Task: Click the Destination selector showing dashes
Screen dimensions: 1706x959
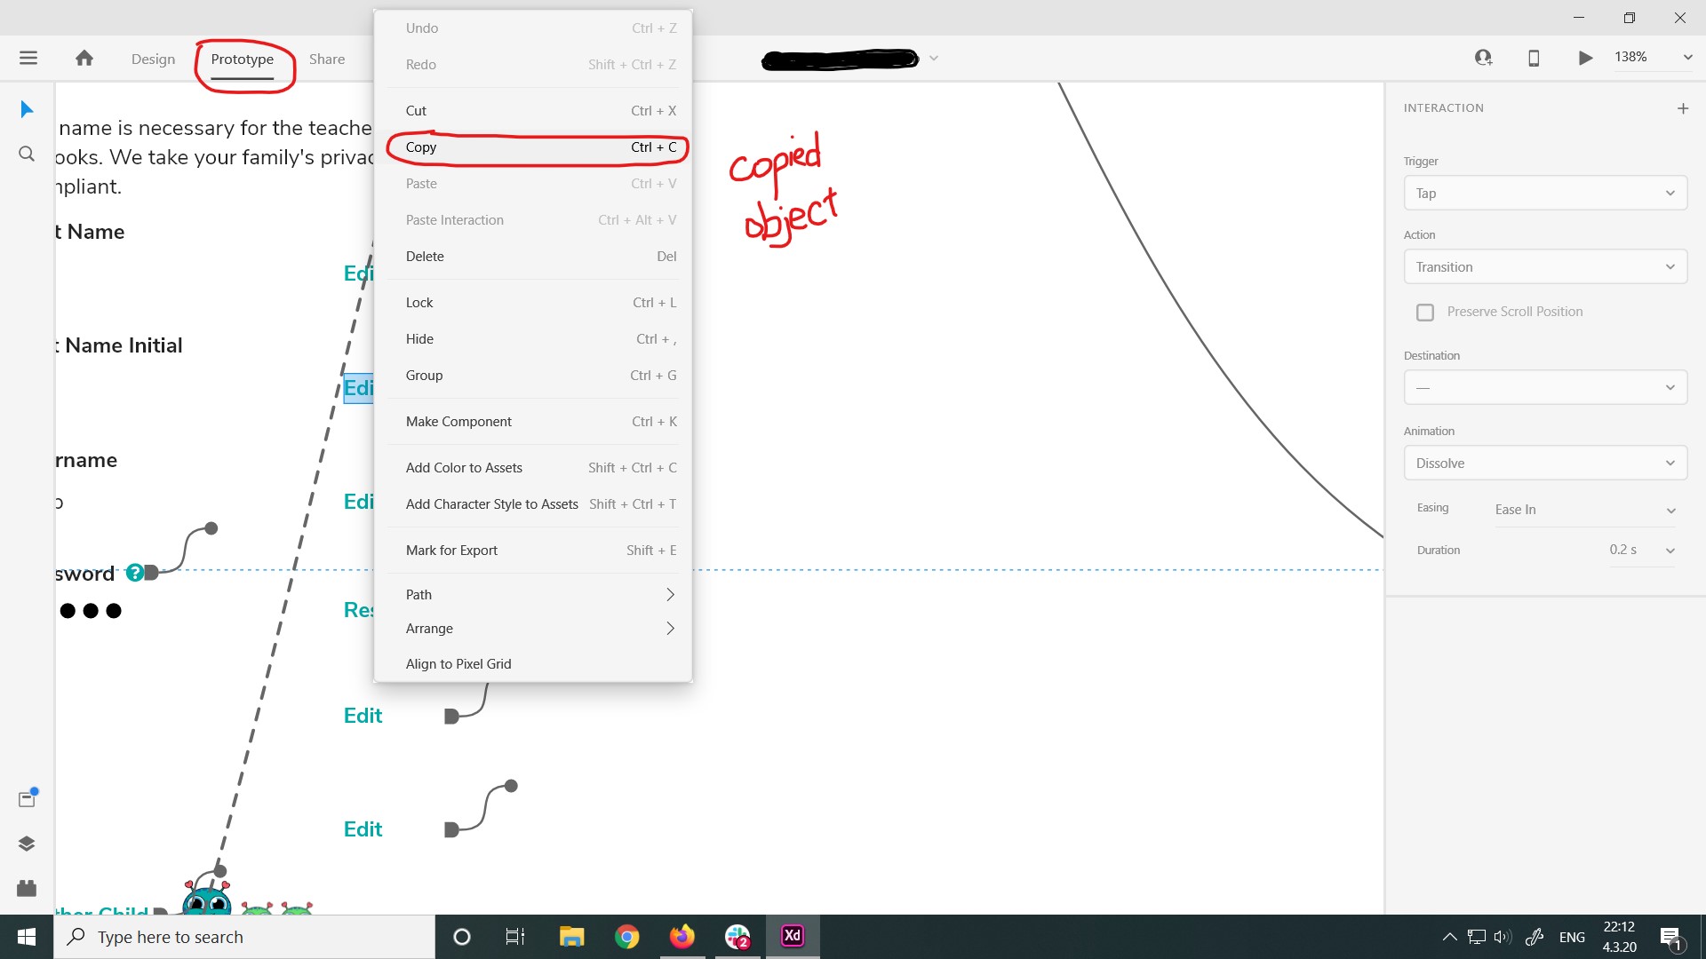Action: pos(1544,387)
